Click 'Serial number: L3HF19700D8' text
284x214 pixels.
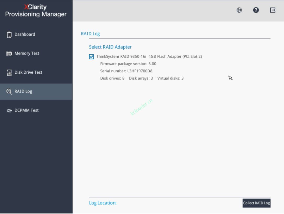tap(126, 71)
